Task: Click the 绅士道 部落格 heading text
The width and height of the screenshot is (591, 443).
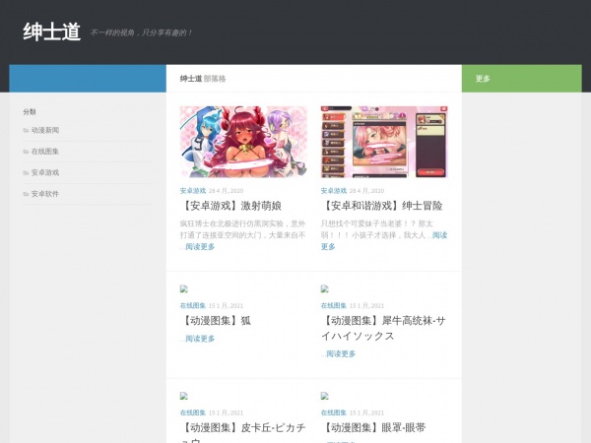Action: [203, 79]
